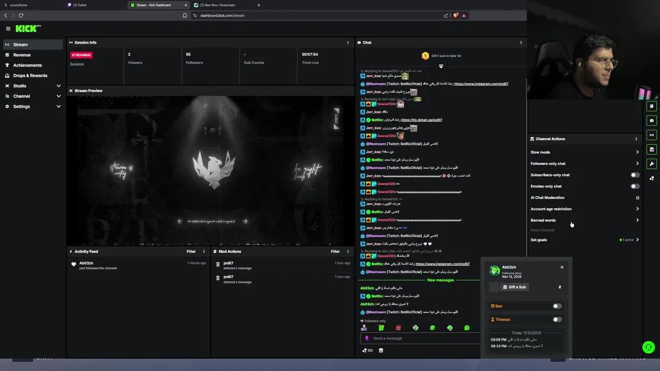Click the small icon right of Gift a Sub

point(559,287)
